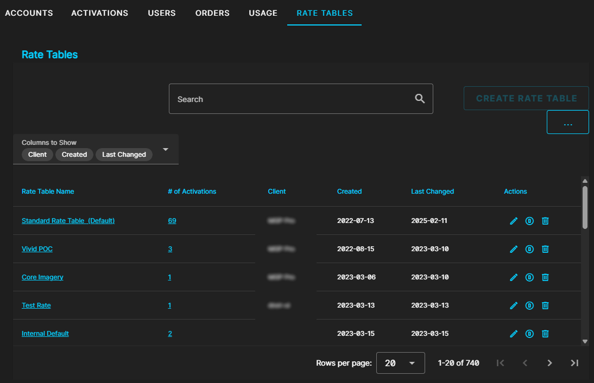Expand the Columns to Show dropdown
Viewport: 594px width, 383px height.
[166, 149]
